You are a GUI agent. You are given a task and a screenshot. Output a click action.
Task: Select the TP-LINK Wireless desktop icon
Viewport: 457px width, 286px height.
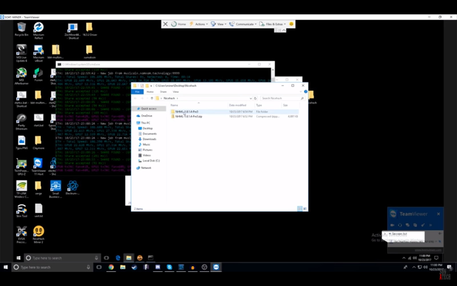21,189
